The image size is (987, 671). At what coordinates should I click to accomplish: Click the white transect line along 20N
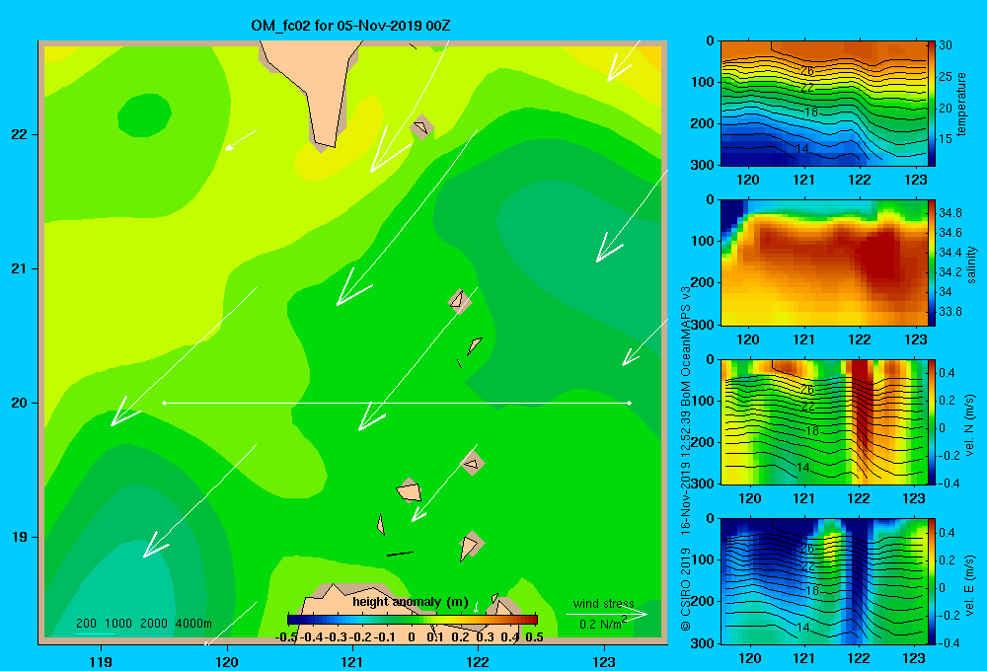397,403
